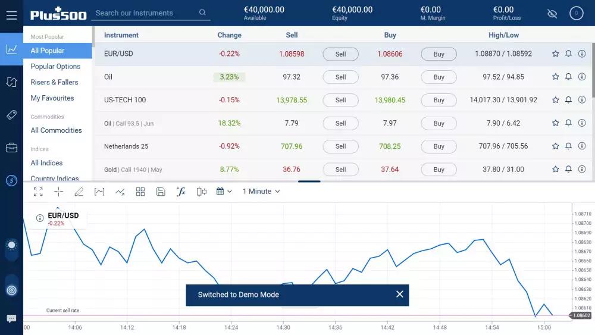Image resolution: width=595 pixels, height=335 pixels.
Task: Open the dollar funds sidebar icon
Action: click(11, 180)
